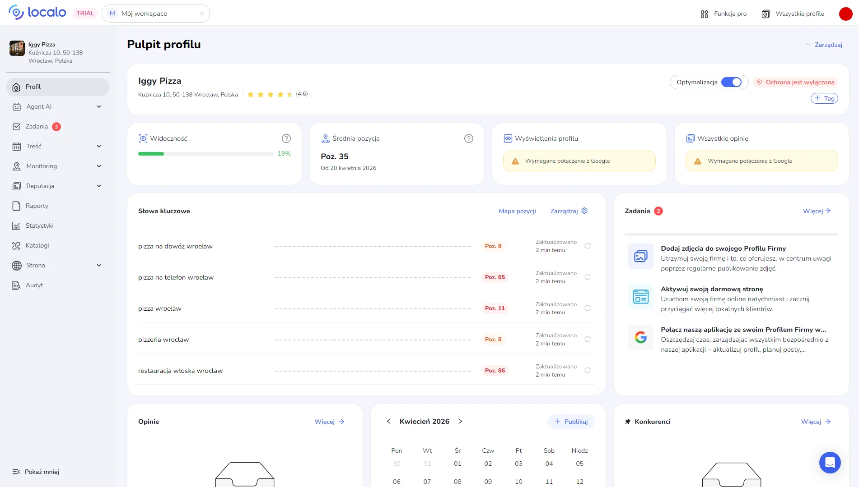
Task: Open the Mój workspace dropdown
Action: (x=156, y=14)
